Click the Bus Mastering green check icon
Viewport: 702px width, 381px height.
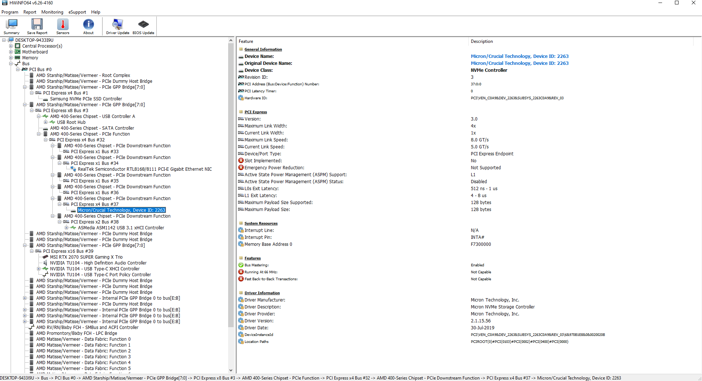click(x=241, y=265)
